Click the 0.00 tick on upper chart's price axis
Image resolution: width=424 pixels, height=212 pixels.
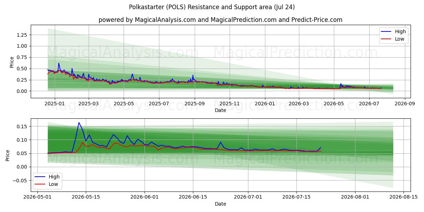(22, 91)
